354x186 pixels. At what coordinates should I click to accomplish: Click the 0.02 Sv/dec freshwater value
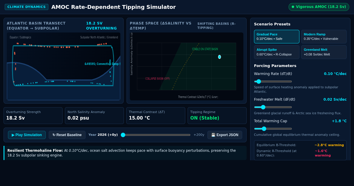tap(335, 99)
